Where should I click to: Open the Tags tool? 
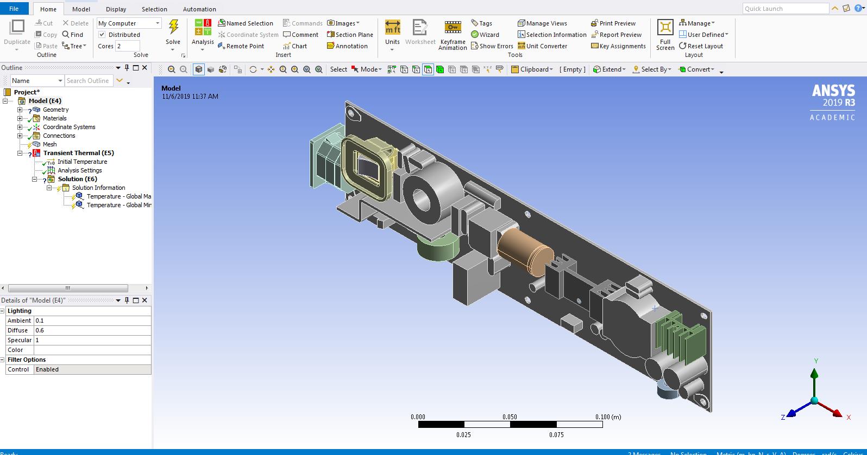coord(481,23)
